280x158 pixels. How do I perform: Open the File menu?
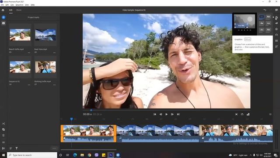coord(2,5)
